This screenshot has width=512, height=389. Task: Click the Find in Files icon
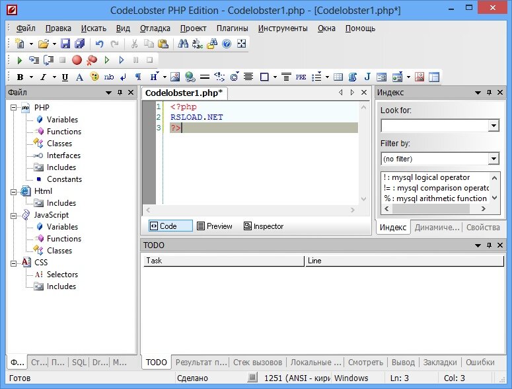[212, 44]
